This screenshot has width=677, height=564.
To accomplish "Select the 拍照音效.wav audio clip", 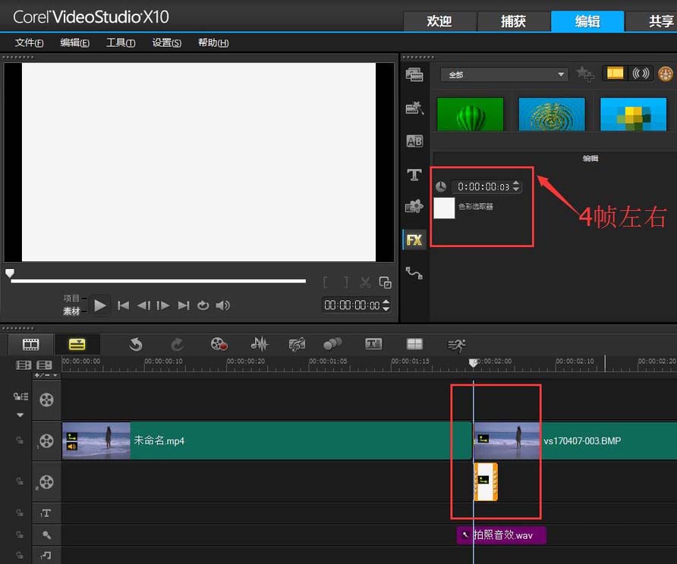I will (501, 535).
